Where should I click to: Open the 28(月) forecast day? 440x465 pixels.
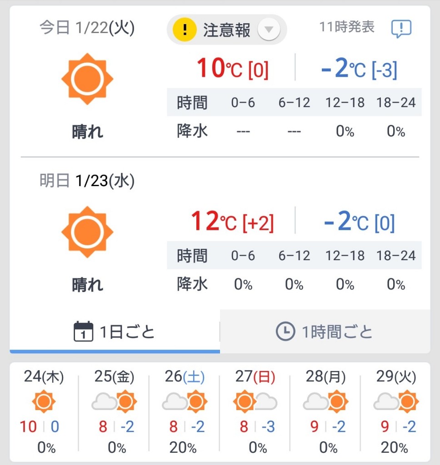(x=325, y=411)
